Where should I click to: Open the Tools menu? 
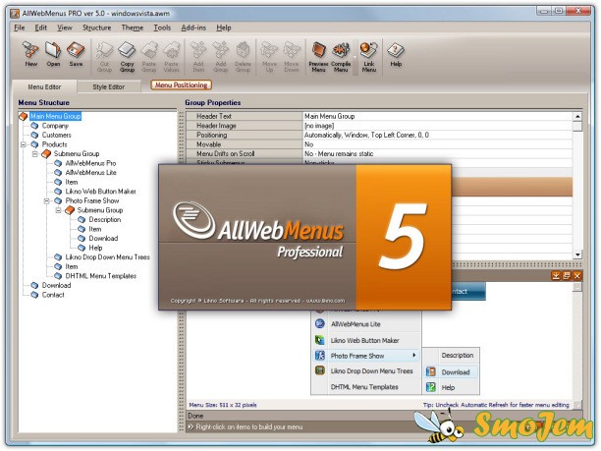pyautogui.click(x=162, y=28)
